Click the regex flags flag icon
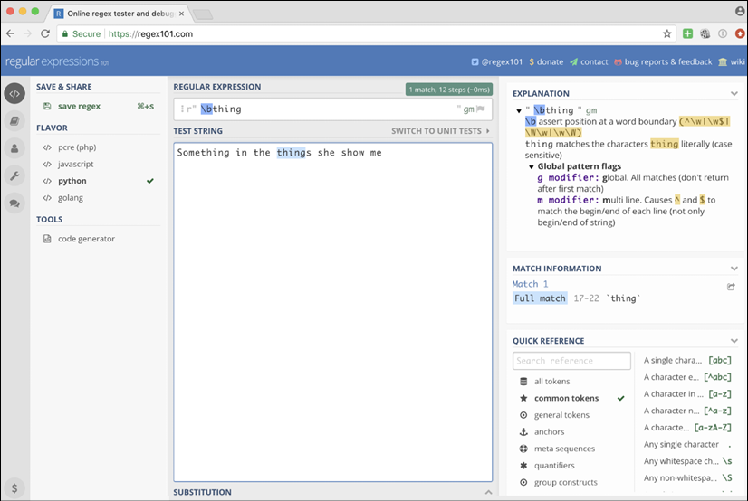This screenshot has width=748, height=501. [x=481, y=109]
